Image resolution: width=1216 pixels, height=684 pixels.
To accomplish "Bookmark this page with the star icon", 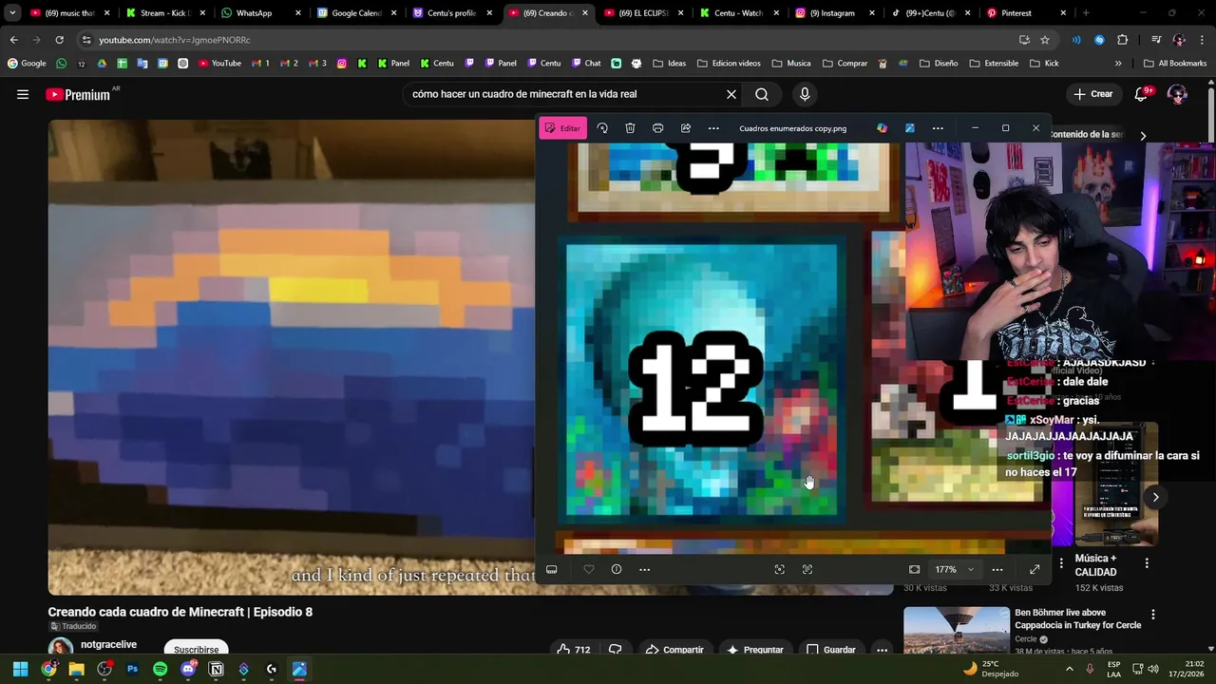I will [1045, 40].
